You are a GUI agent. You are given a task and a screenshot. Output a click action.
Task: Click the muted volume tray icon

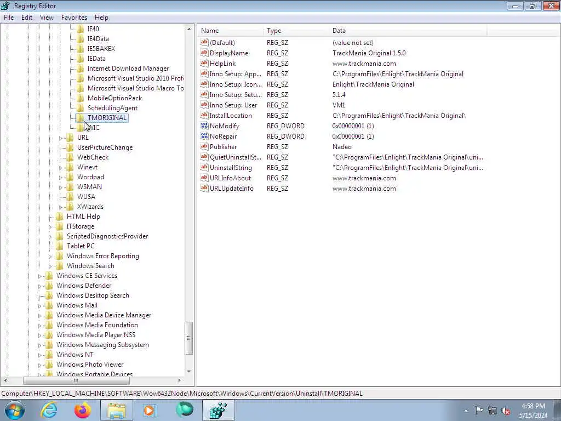tap(506, 411)
